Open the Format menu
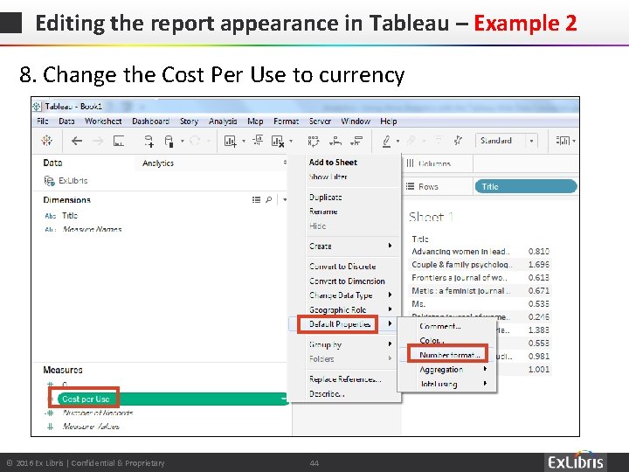The image size is (629, 472). coord(286,121)
